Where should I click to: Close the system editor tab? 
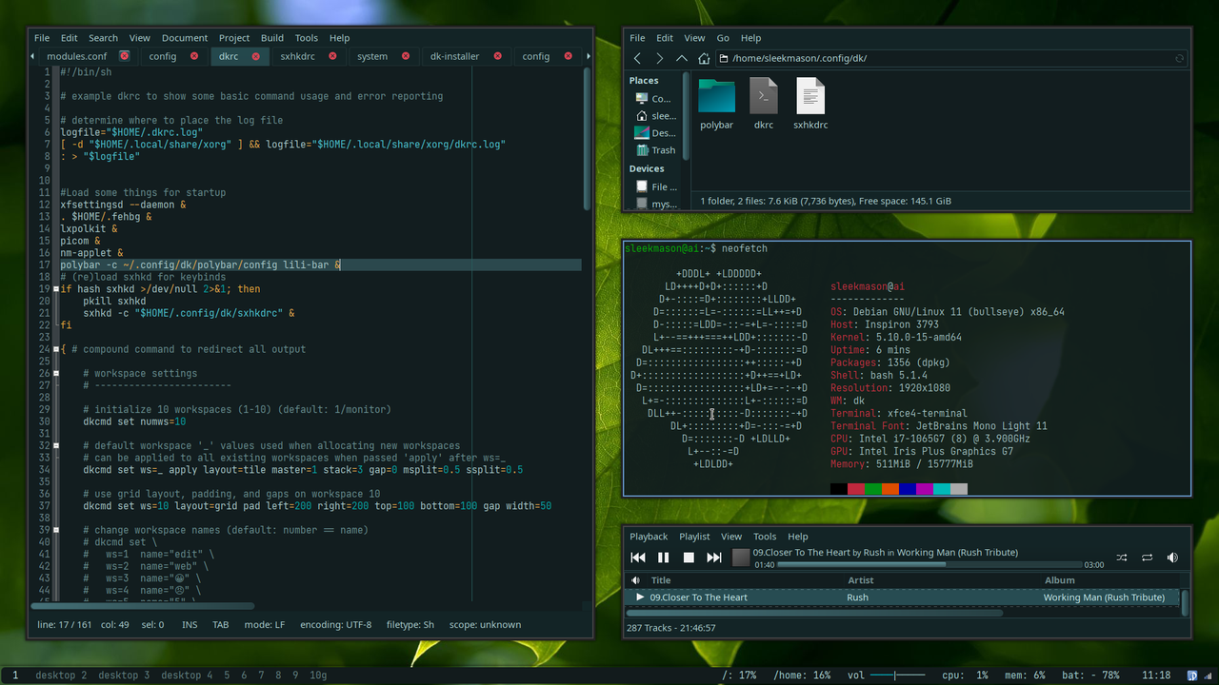[x=406, y=56]
